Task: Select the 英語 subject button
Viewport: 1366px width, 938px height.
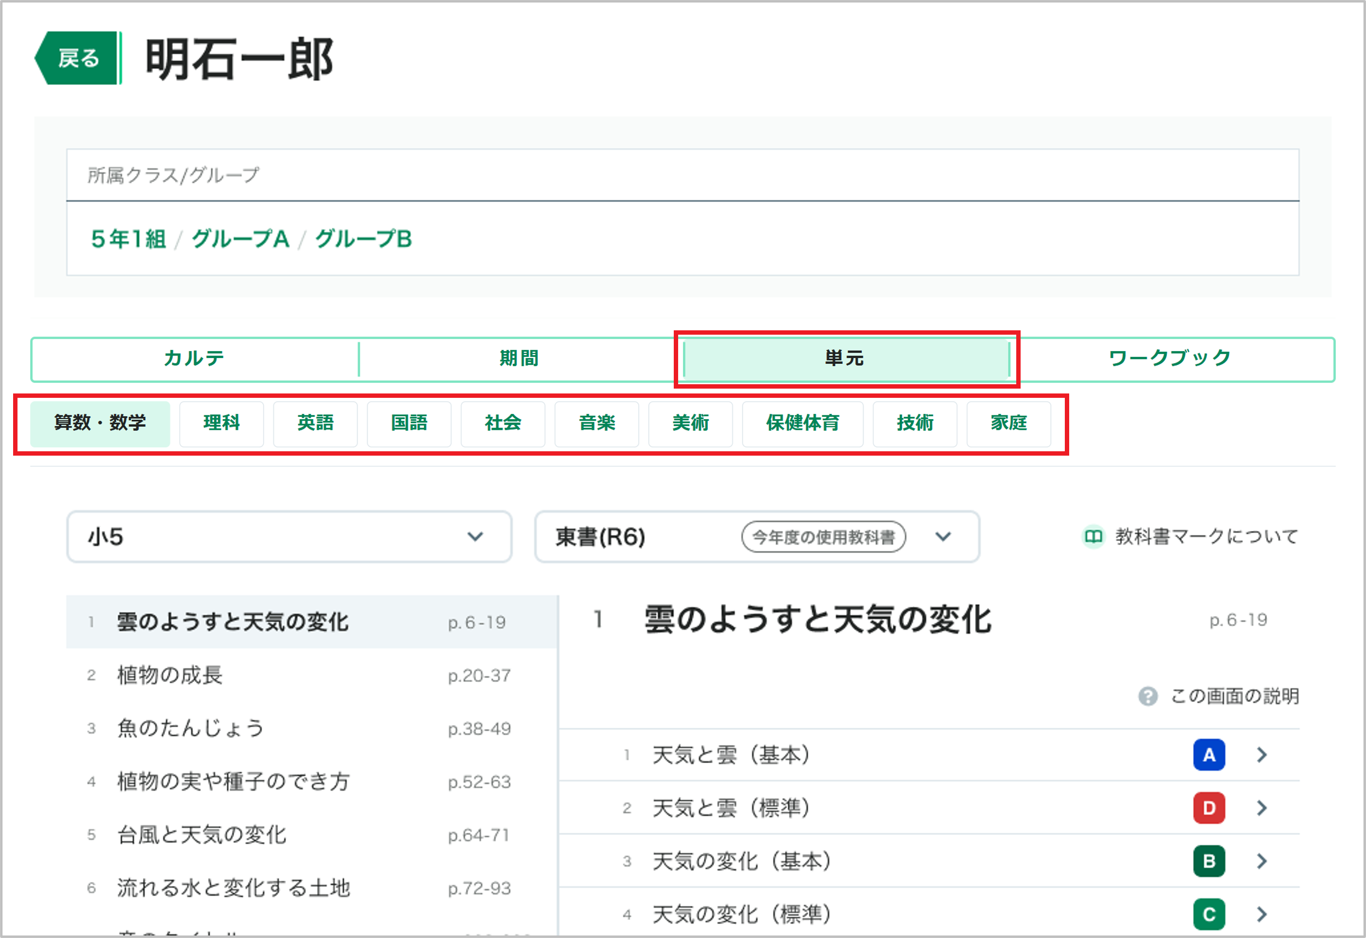Action: (316, 423)
